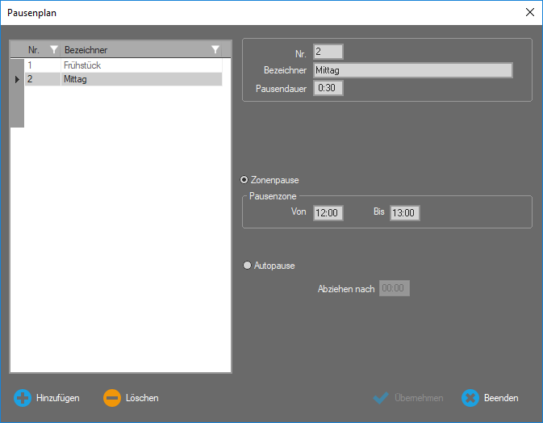Click the Bis time field 13:00
This screenshot has width=543, height=423.
click(x=405, y=213)
